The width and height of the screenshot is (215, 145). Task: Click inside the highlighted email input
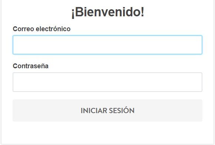107,45
